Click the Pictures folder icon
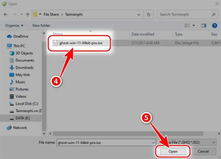This screenshot has width=221, height=159. pos(12,89)
